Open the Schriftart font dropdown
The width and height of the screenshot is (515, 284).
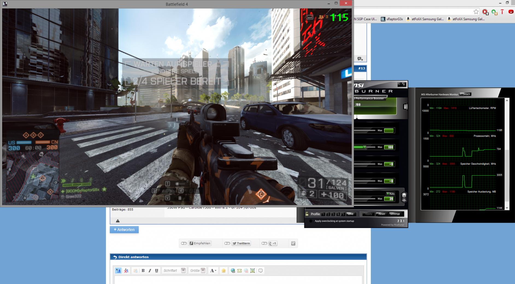click(x=174, y=271)
